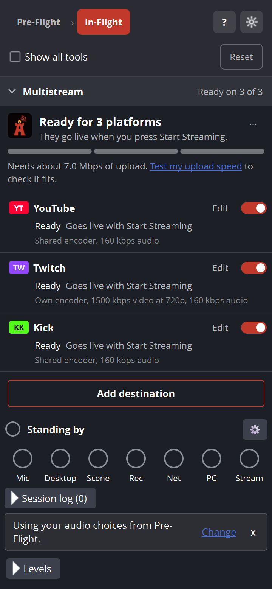Expand the Levels section
Viewport: 272px width, 589px height.
[33, 569]
